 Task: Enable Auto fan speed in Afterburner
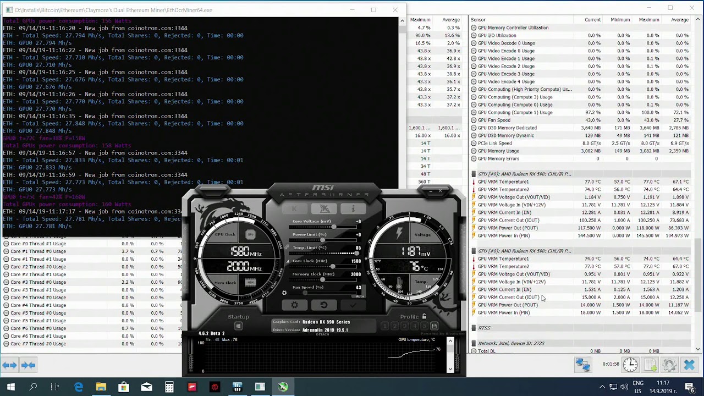(360, 296)
